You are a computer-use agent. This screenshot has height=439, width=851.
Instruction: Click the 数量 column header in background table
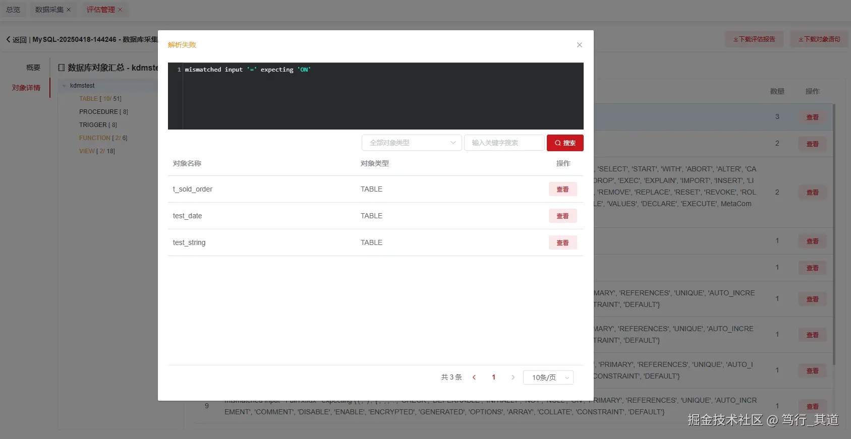click(777, 91)
